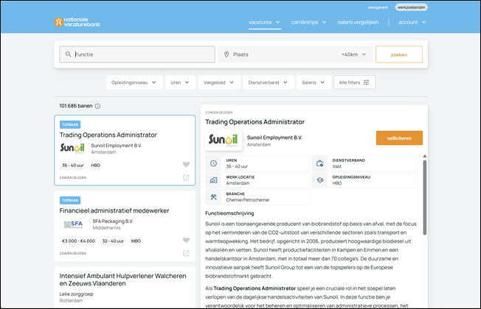Open Trading Operations Administrator card in new window icon
Viewport: 481px width, 309px height.
point(186,177)
